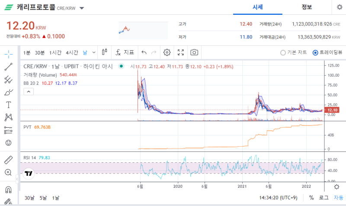Click the lock drawing pencil icon
Image resolution: width=346 pixels, height=206 pixels.
point(8,201)
